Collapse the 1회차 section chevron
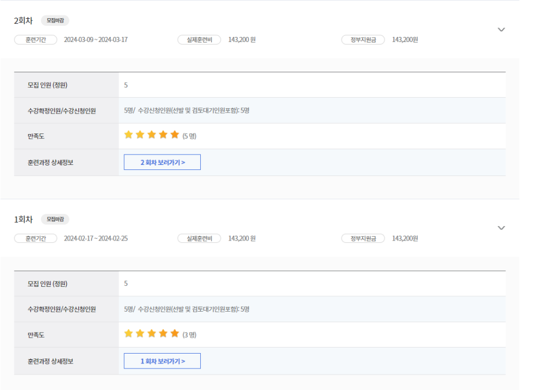The image size is (533, 390). tap(501, 228)
